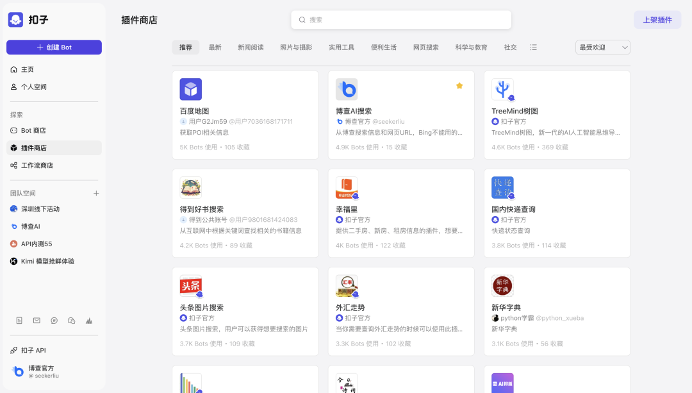Screen dimensions: 692x393
Task: Click the mountain-shaped icon in sidebar footer
Action: [89, 321]
